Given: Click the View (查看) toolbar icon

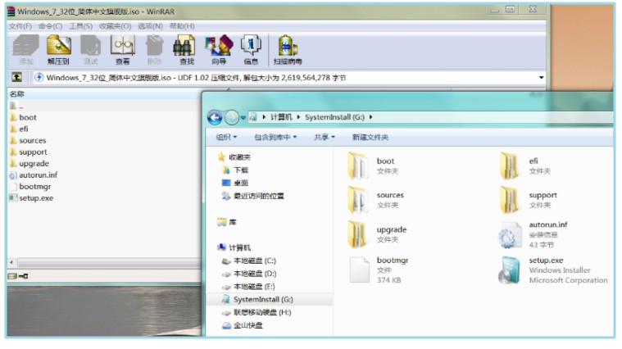Looking at the screenshot, I should [122, 48].
